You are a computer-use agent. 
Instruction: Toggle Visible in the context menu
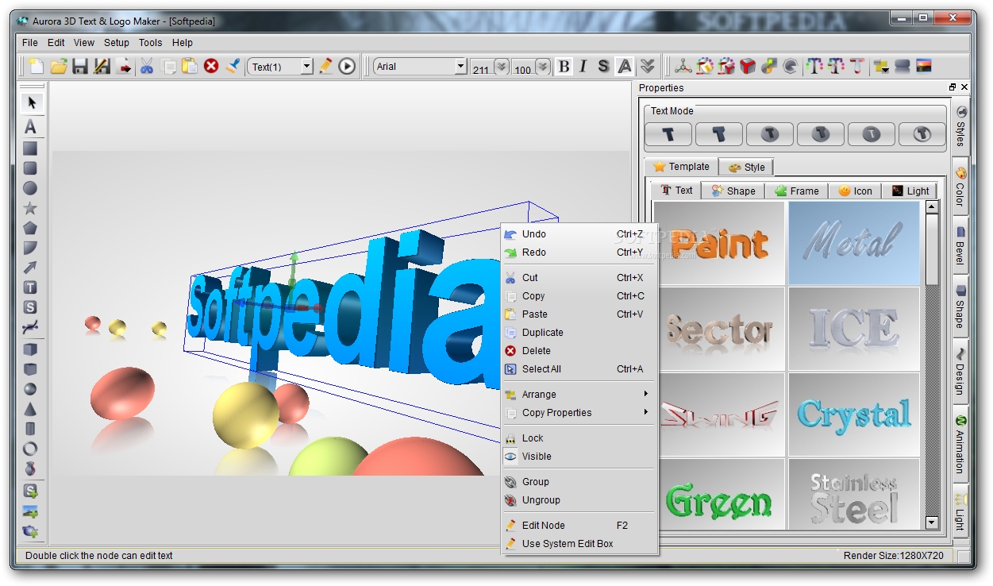[x=579, y=457]
